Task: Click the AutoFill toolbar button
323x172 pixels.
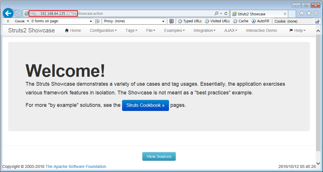Action: point(260,21)
